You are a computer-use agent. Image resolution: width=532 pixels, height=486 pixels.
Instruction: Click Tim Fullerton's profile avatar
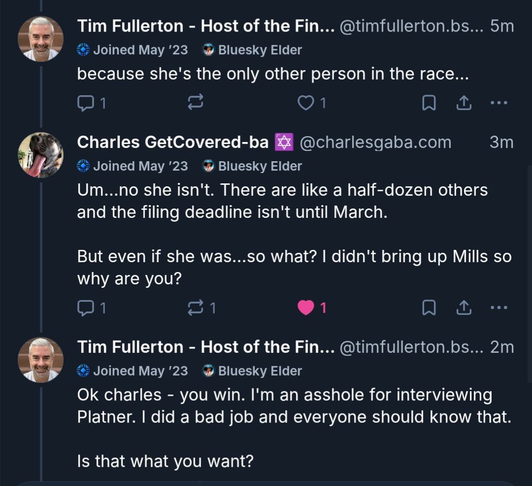pos(40,37)
